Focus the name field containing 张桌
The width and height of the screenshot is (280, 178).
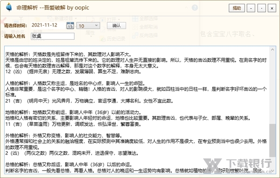click(53, 36)
